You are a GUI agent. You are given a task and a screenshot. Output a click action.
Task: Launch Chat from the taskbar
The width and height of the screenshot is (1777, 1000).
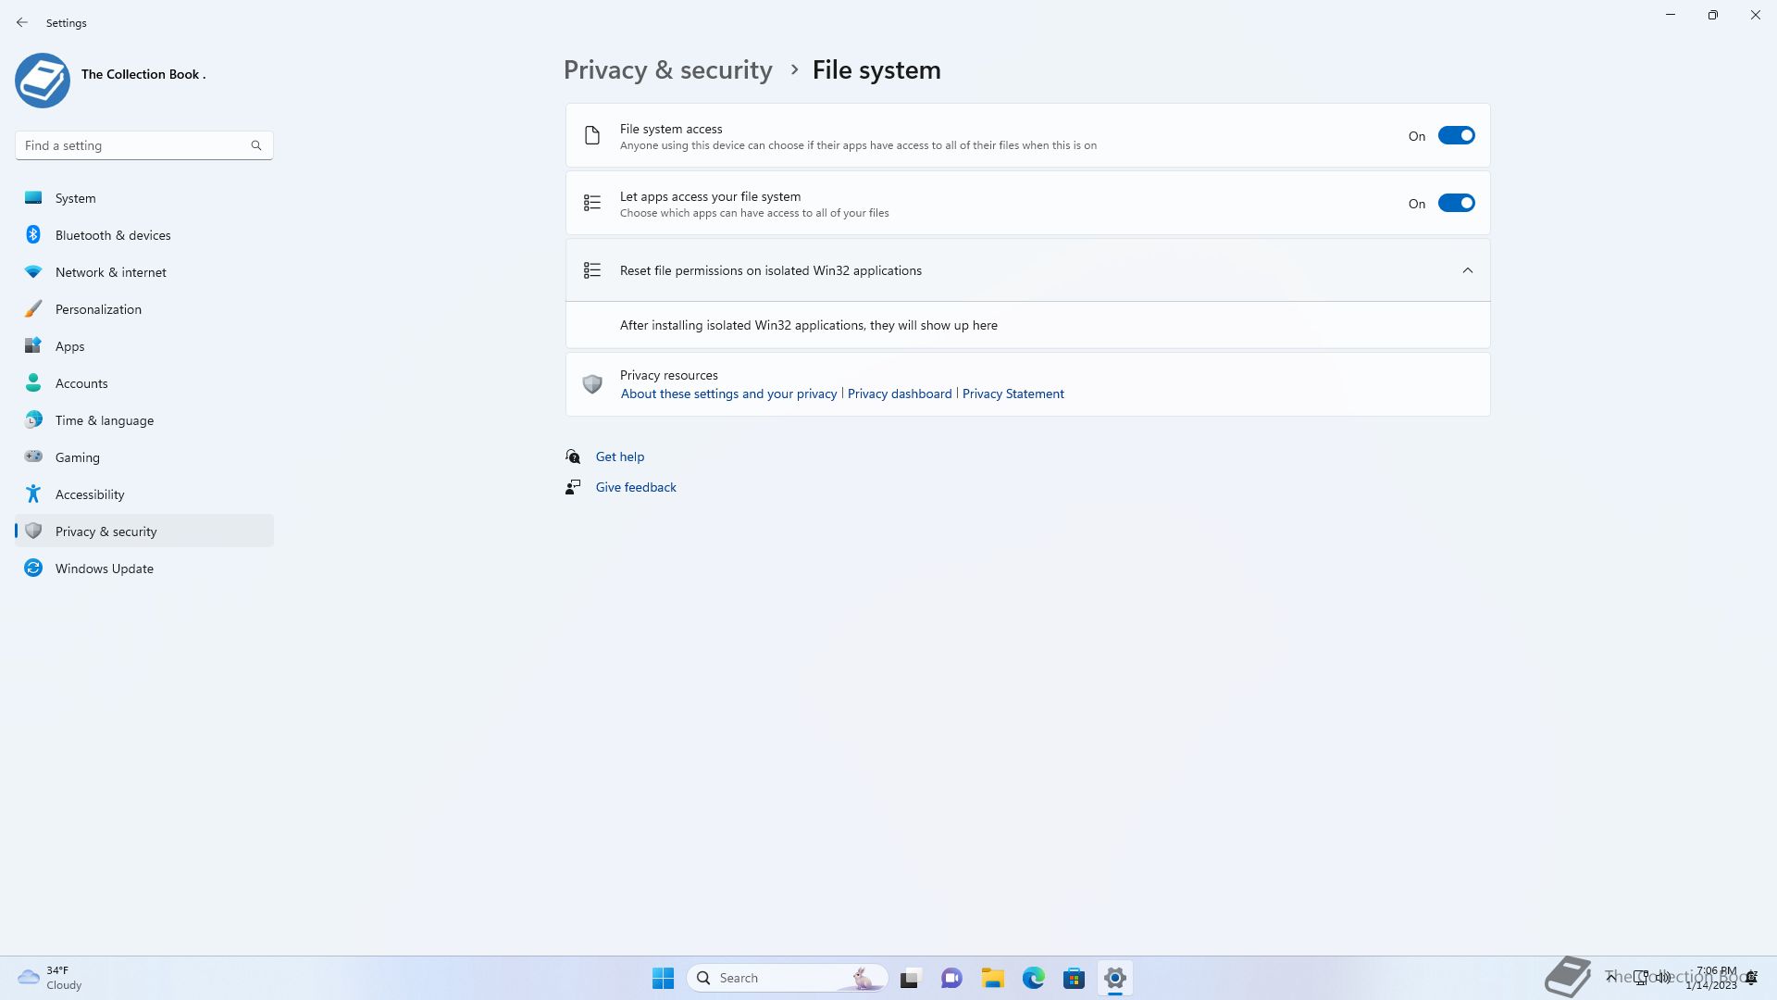click(x=951, y=978)
